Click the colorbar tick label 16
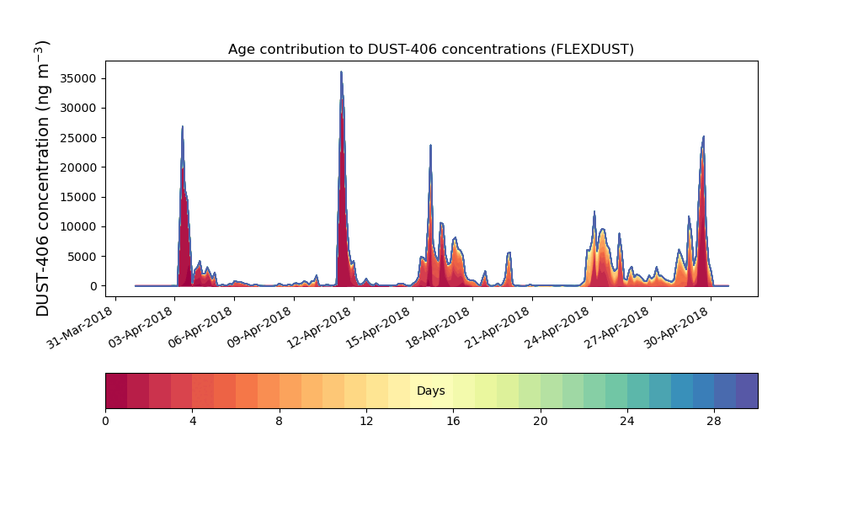This screenshot has height=505, width=842. (453, 422)
